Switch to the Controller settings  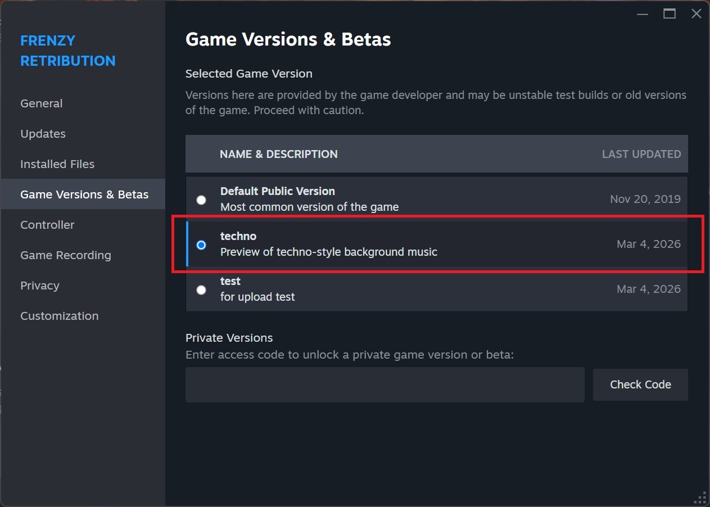coord(47,225)
